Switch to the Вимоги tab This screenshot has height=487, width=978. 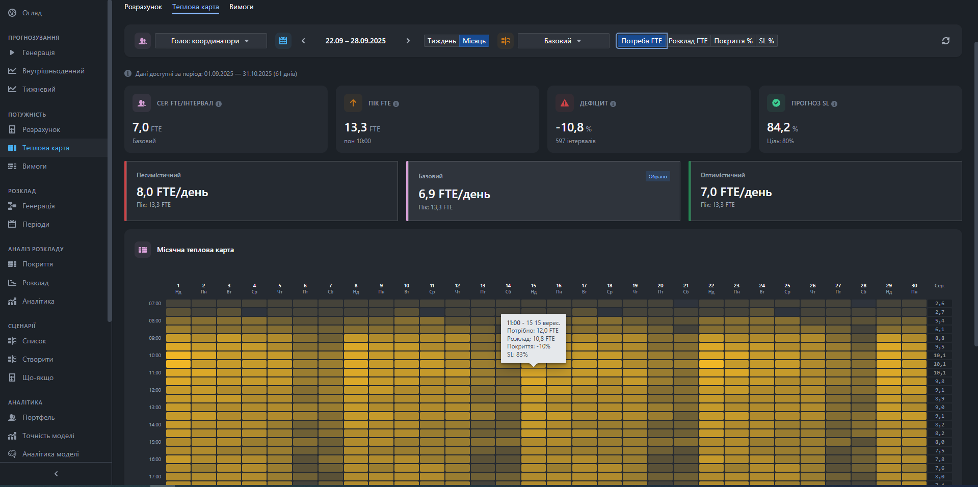[x=241, y=7]
